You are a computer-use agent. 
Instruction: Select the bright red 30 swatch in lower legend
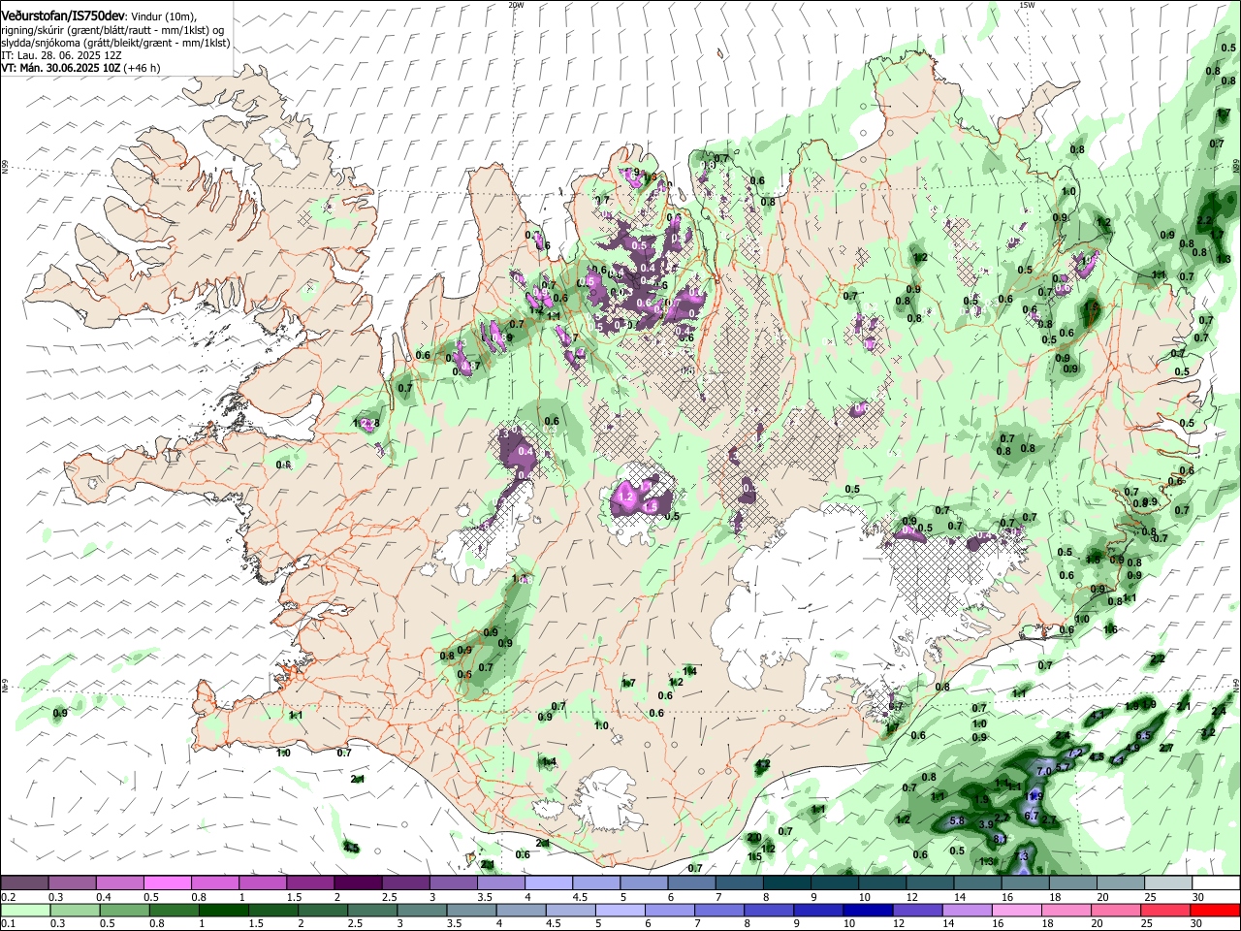pyautogui.click(x=1215, y=910)
